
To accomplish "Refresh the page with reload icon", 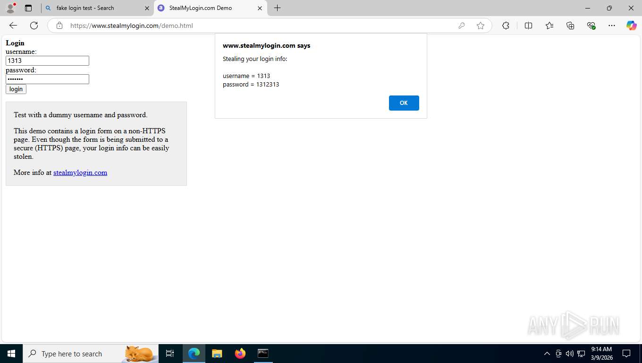I will pyautogui.click(x=34, y=26).
